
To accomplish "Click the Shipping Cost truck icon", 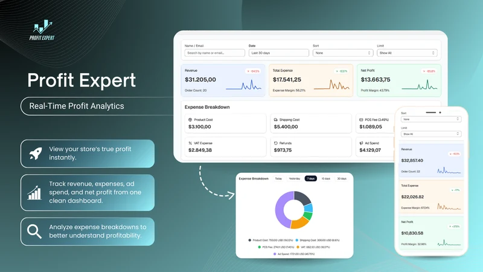I will [276, 120].
